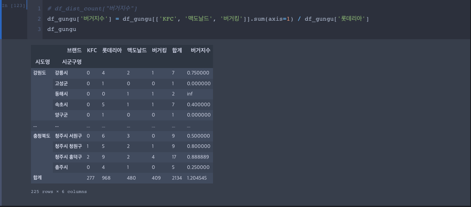Click the 277 KFC total
Image resolution: width=471 pixels, height=207 pixels.
[90, 178]
